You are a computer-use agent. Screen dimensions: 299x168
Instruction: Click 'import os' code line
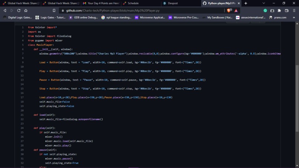pos(34,32)
